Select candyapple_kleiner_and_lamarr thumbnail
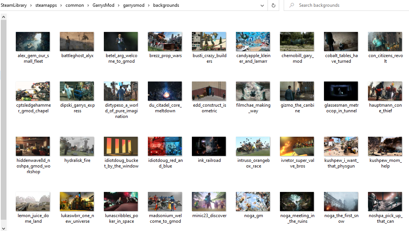 coord(253,41)
